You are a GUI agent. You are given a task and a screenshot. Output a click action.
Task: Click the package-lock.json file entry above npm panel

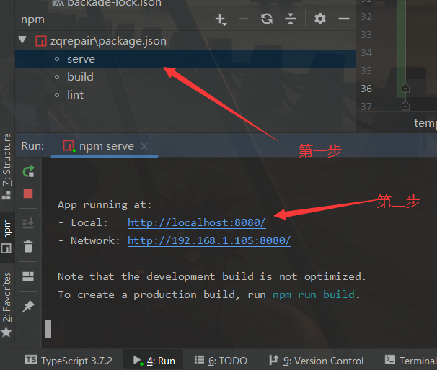click(x=107, y=3)
